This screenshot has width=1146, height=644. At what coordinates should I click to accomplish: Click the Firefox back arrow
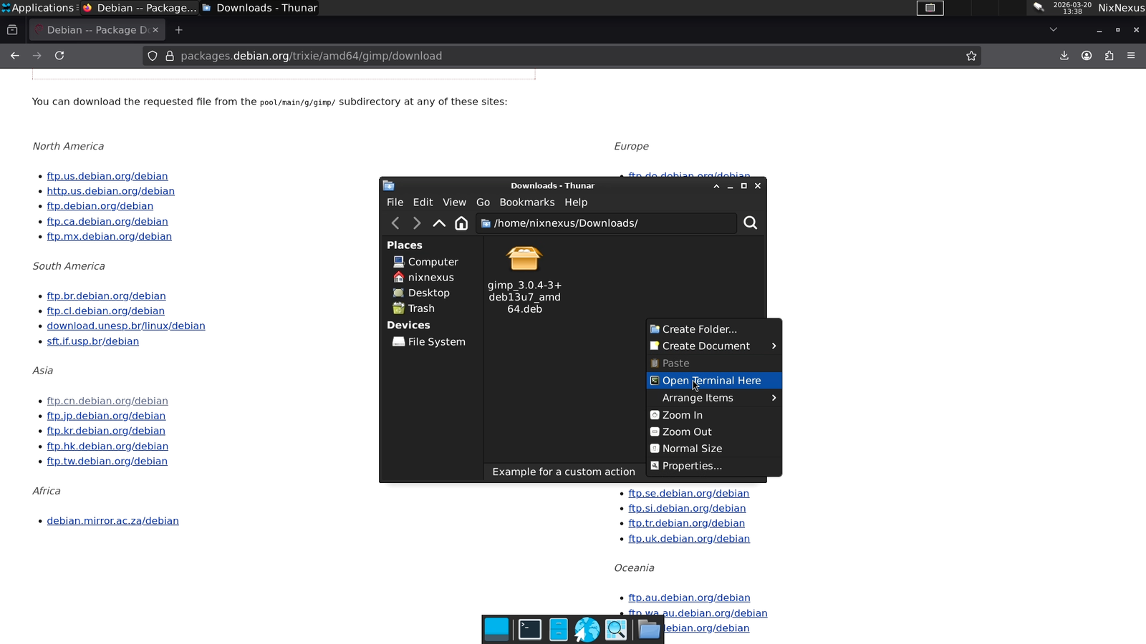pyautogui.click(x=15, y=56)
